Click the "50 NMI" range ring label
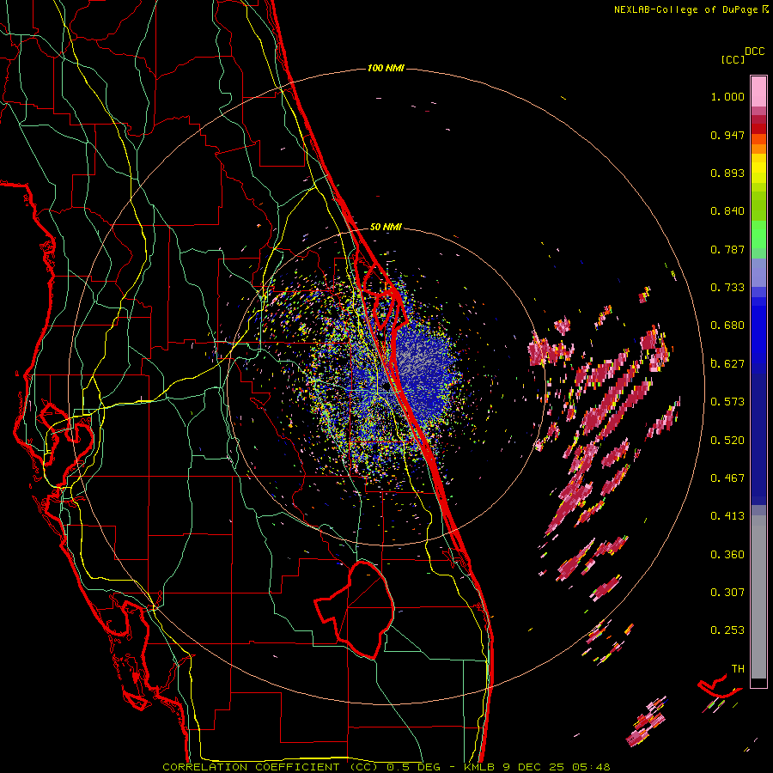 [x=386, y=227]
